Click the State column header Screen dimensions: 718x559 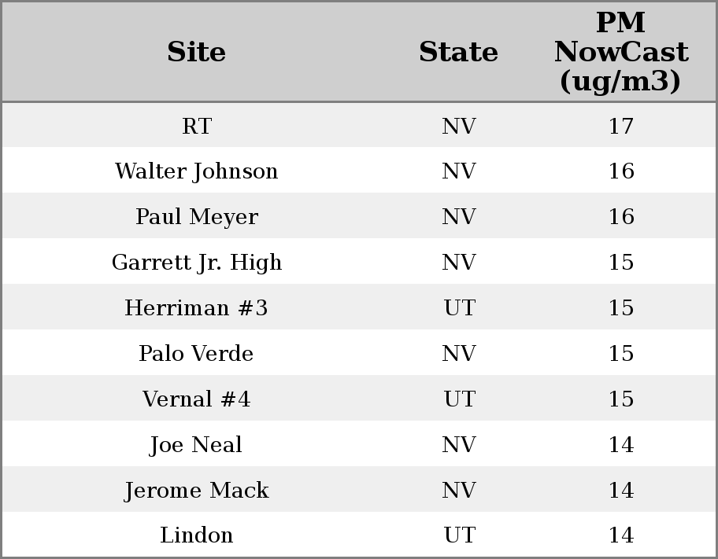pos(458,52)
